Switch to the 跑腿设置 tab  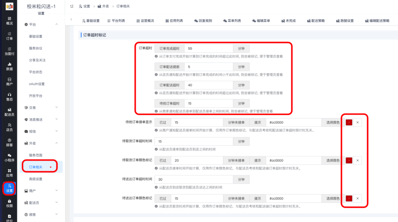(x=345, y=21)
